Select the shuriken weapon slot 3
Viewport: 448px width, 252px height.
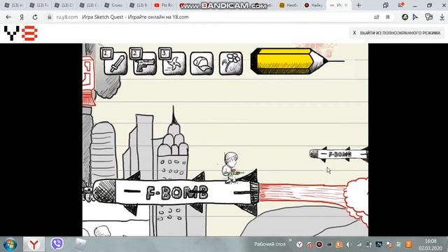(174, 63)
